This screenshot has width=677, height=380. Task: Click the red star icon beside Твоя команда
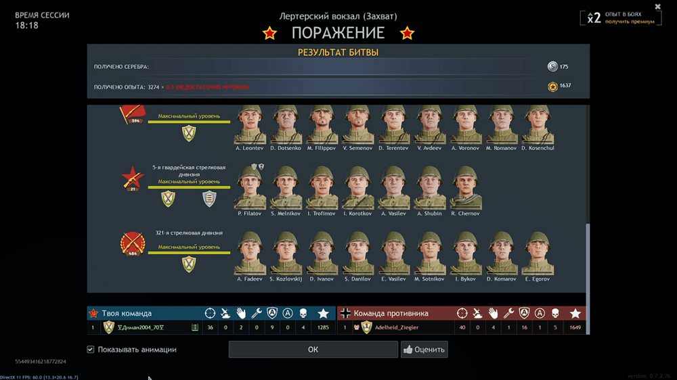coord(93,313)
